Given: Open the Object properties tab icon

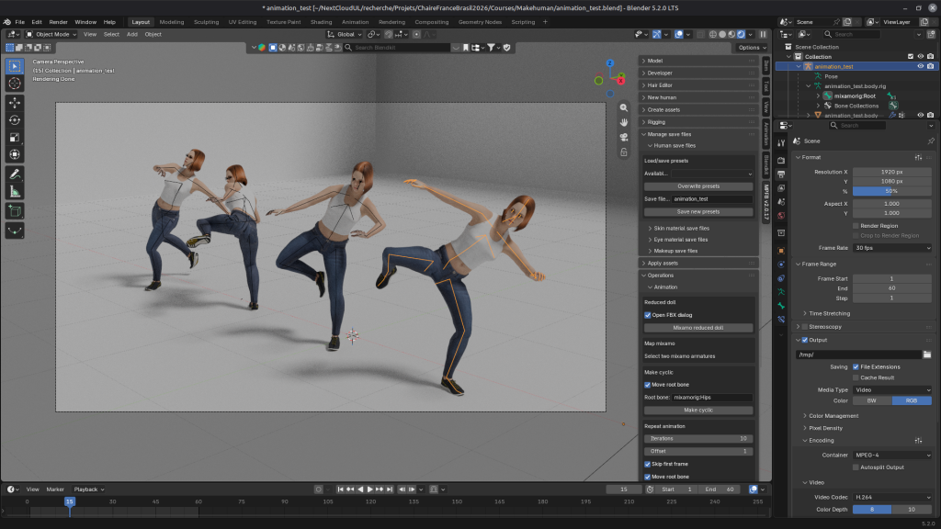Looking at the screenshot, I should click(781, 250).
